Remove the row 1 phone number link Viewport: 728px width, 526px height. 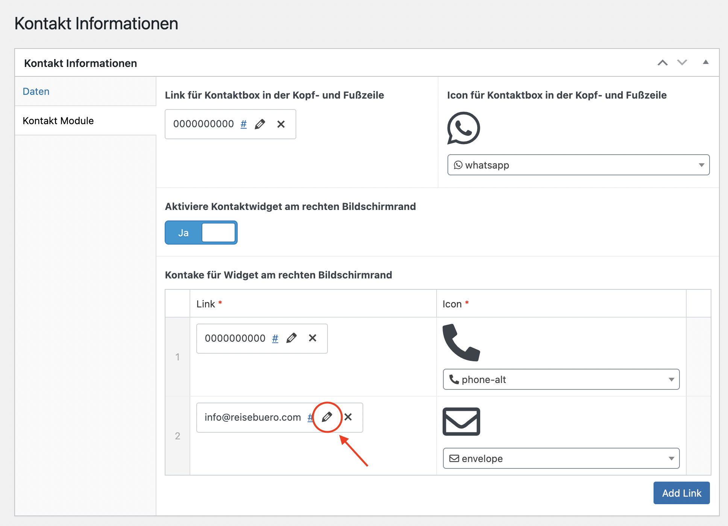(312, 338)
